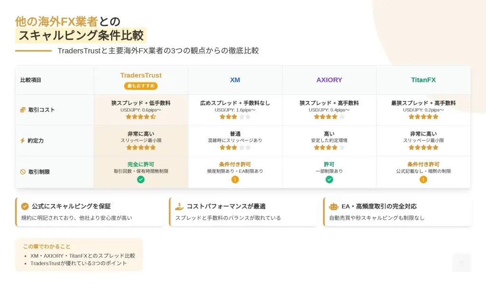The width and height of the screenshot is (486, 287).
Task: Open TradersTrustが優れている3つのポイント list item
Action: point(79,263)
